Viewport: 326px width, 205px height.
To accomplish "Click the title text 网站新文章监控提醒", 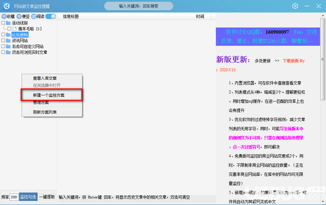I will 32,6.
